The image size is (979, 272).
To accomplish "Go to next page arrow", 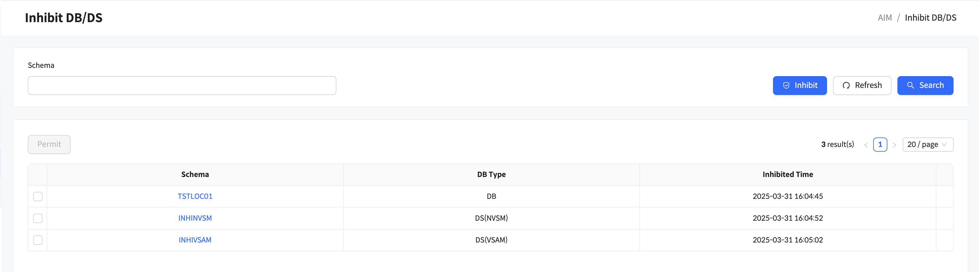I will point(894,145).
